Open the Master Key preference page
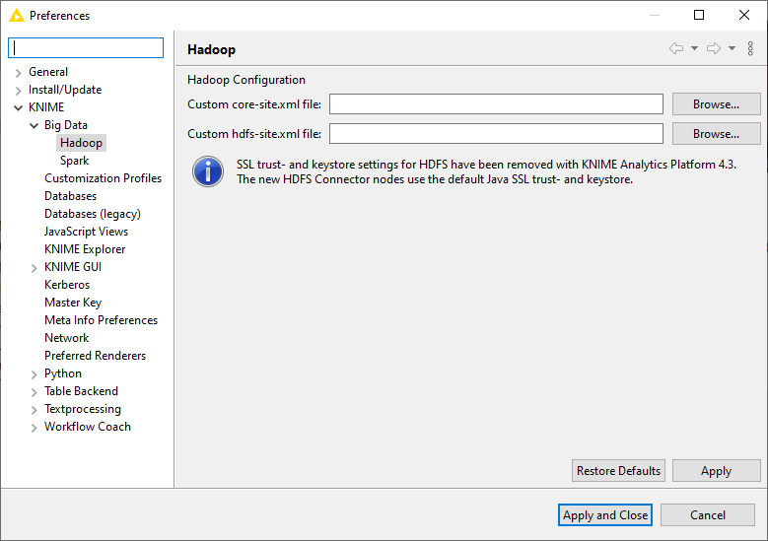The image size is (768, 541). click(73, 303)
